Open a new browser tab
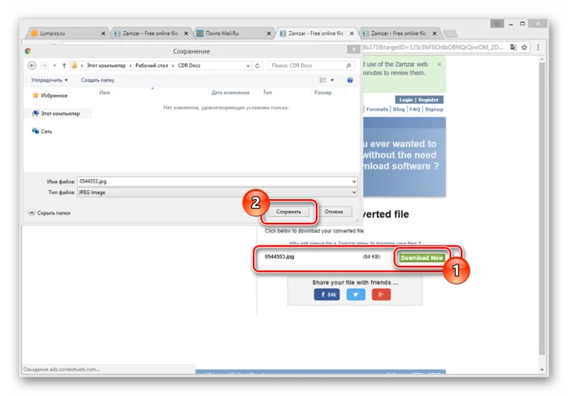The image size is (568, 396). tap(450, 34)
